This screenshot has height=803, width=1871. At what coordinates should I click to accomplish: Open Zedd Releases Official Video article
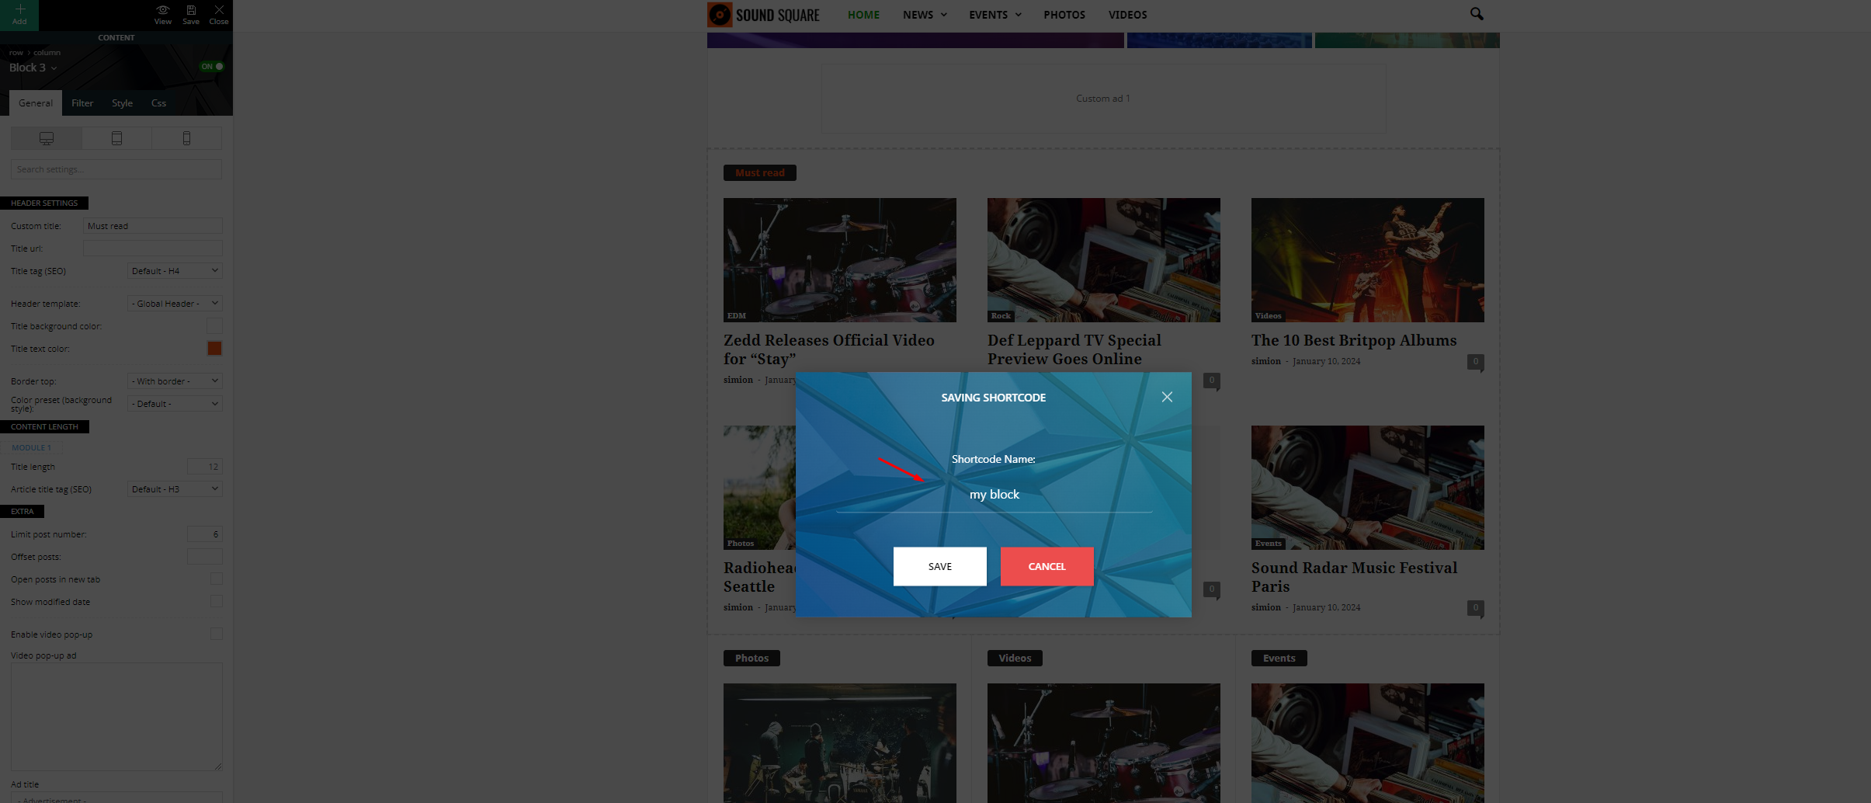(x=829, y=349)
